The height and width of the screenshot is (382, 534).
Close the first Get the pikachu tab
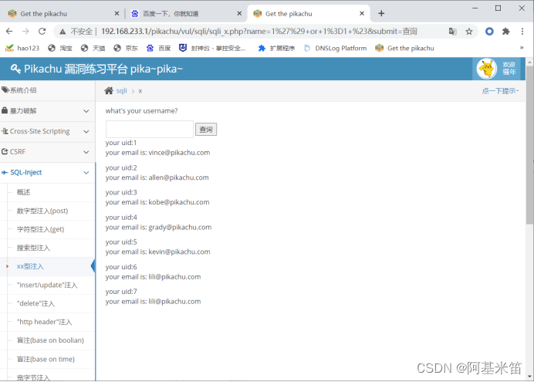coord(117,13)
